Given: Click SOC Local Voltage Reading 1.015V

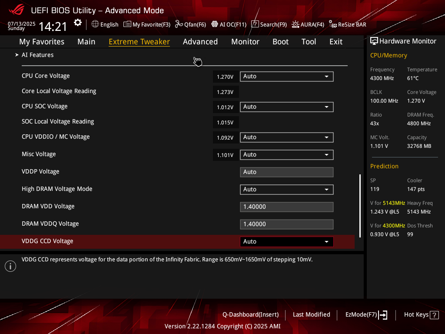Looking at the screenshot, I should [x=226, y=122].
